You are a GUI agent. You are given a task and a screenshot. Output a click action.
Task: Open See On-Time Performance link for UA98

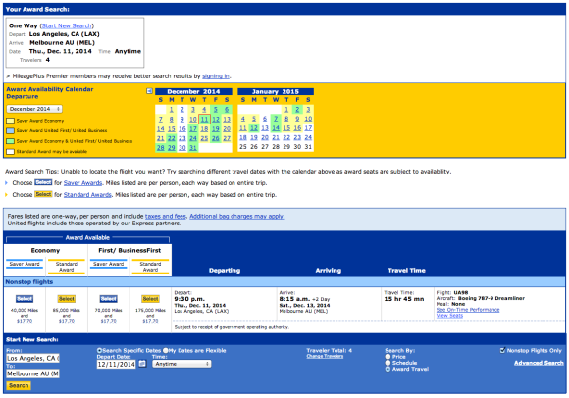(x=468, y=310)
